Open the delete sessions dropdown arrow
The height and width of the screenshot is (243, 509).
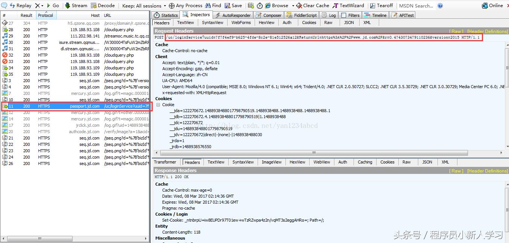pyautogui.click(x=41, y=5)
